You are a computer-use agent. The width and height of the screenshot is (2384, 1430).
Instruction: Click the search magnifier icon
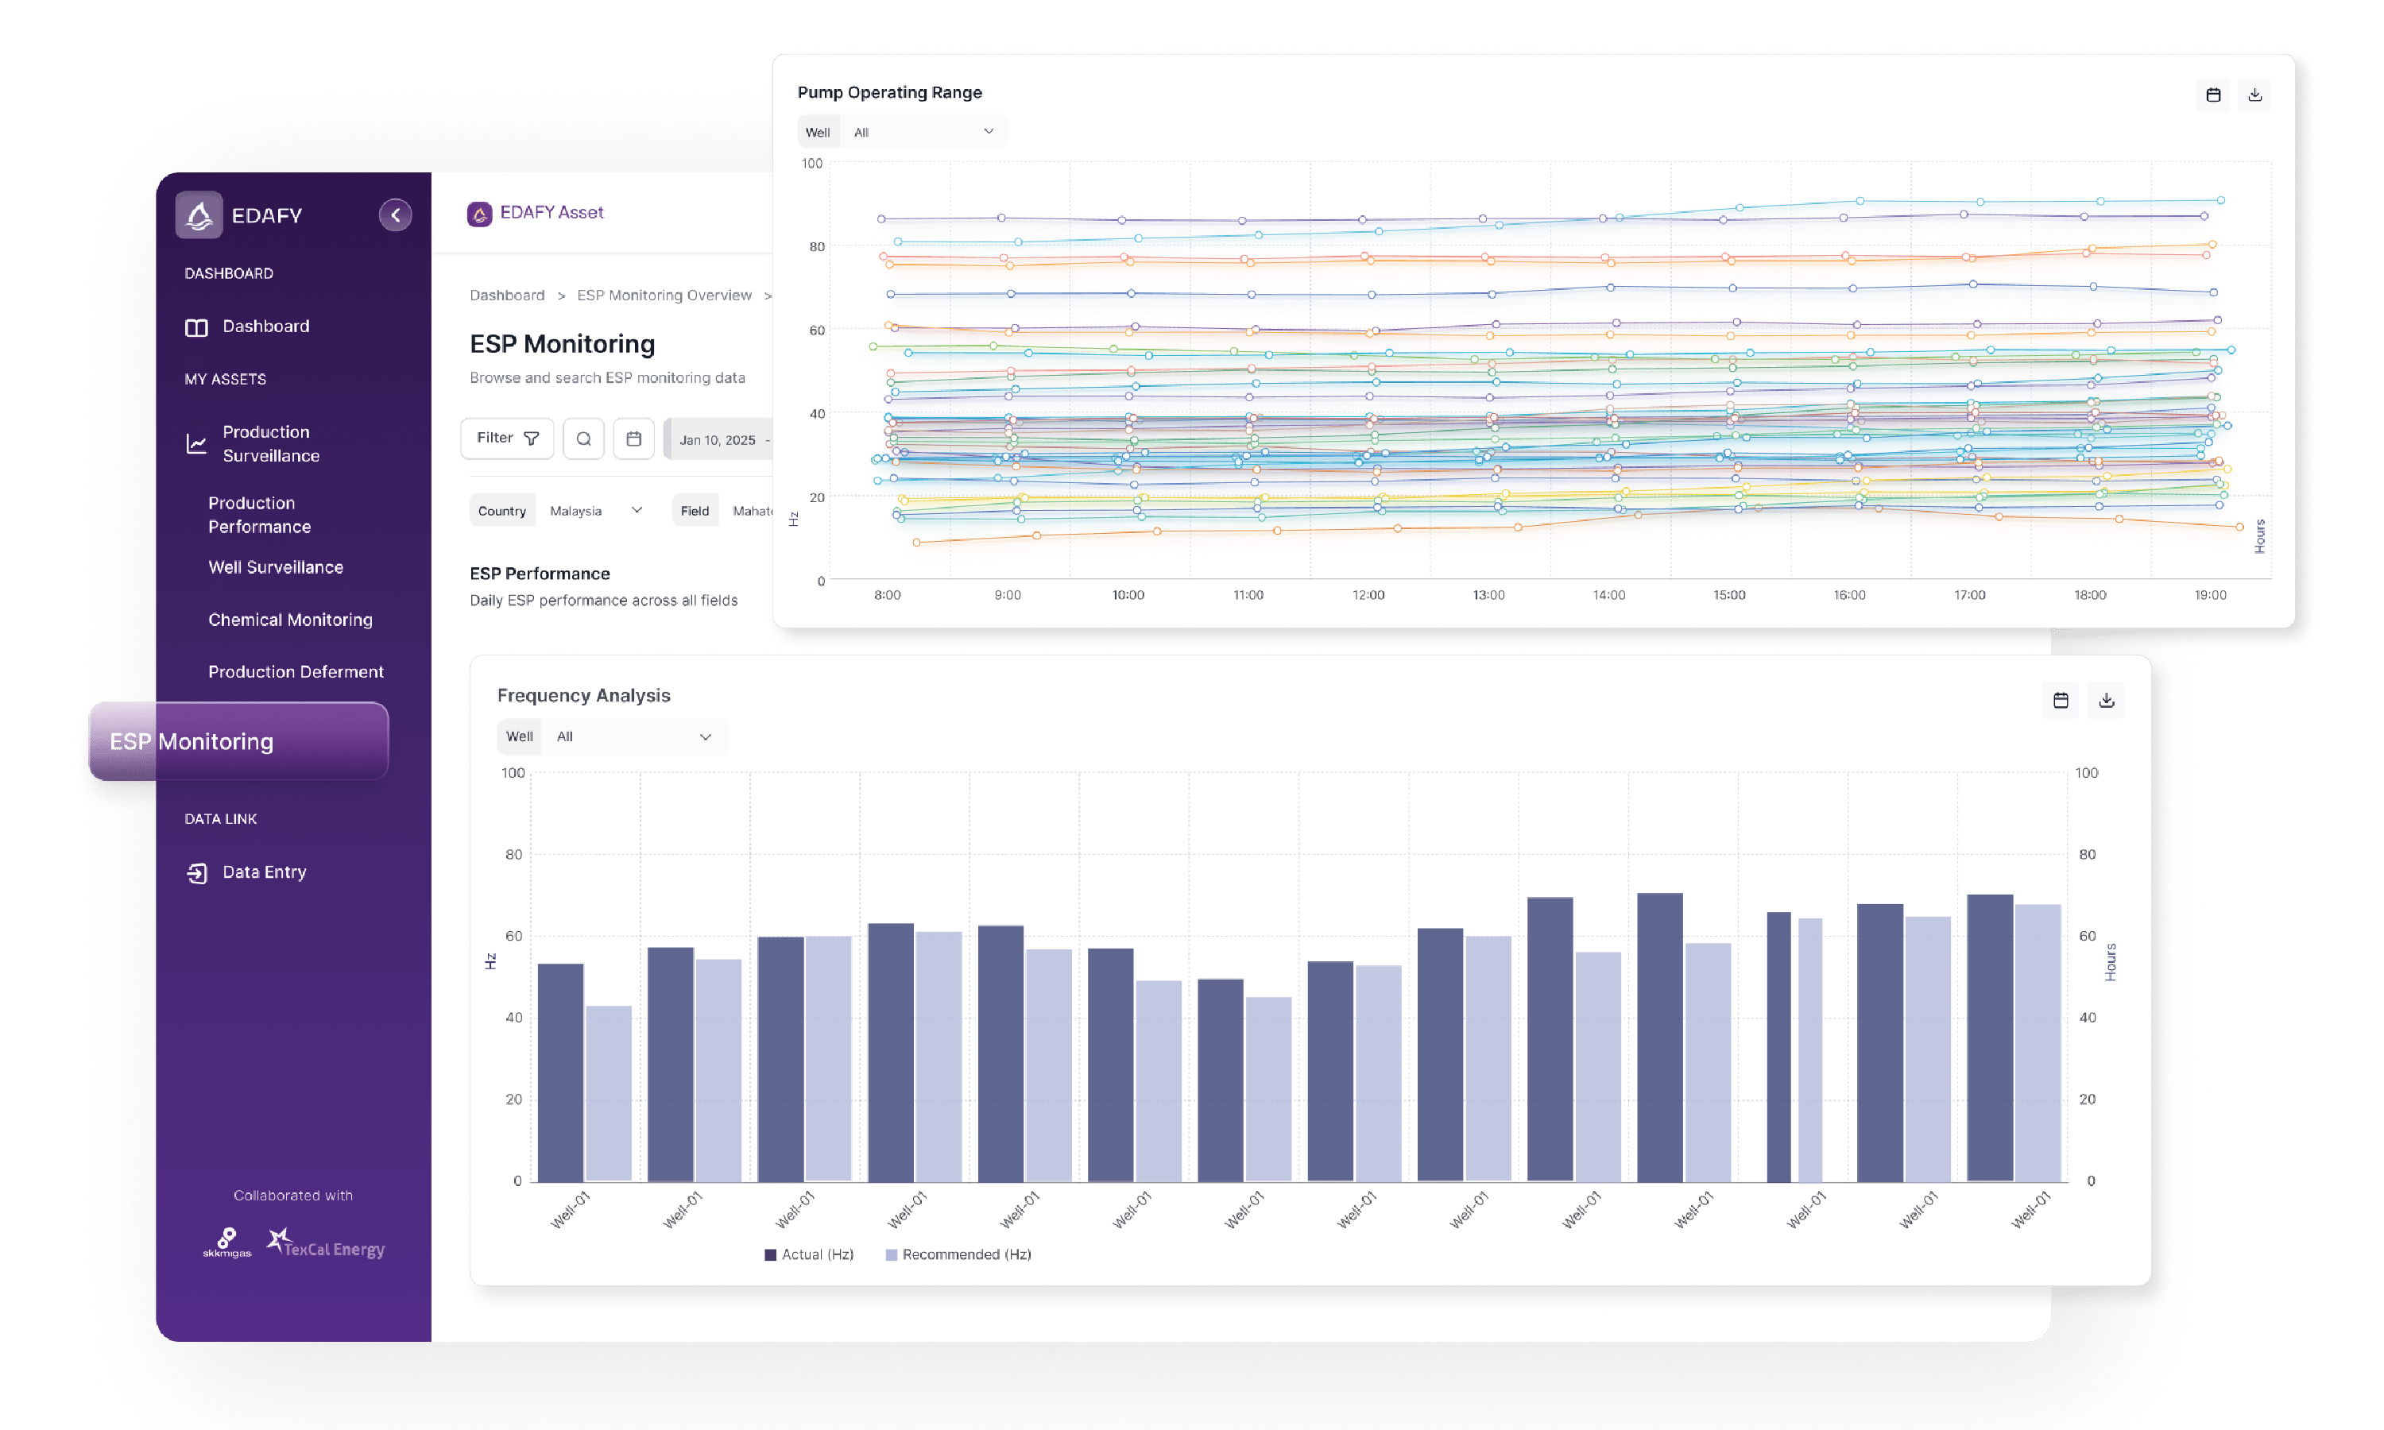(584, 439)
